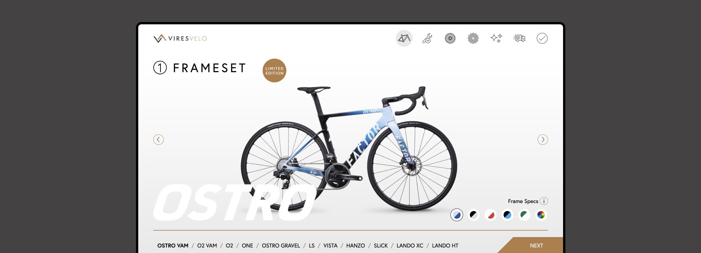Image resolution: width=701 pixels, height=253 pixels.
Task: Go to the wheel step icon
Action: click(x=450, y=38)
